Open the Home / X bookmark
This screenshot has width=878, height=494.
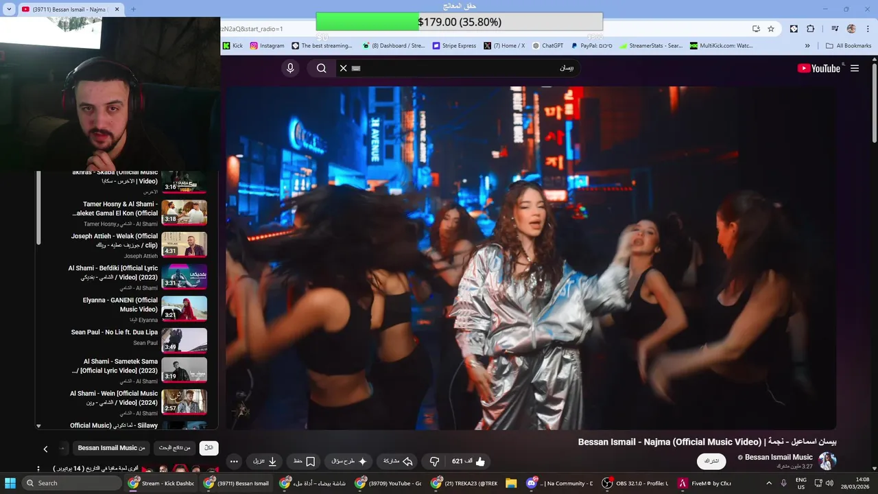pyautogui.click(x=504, y=46)
